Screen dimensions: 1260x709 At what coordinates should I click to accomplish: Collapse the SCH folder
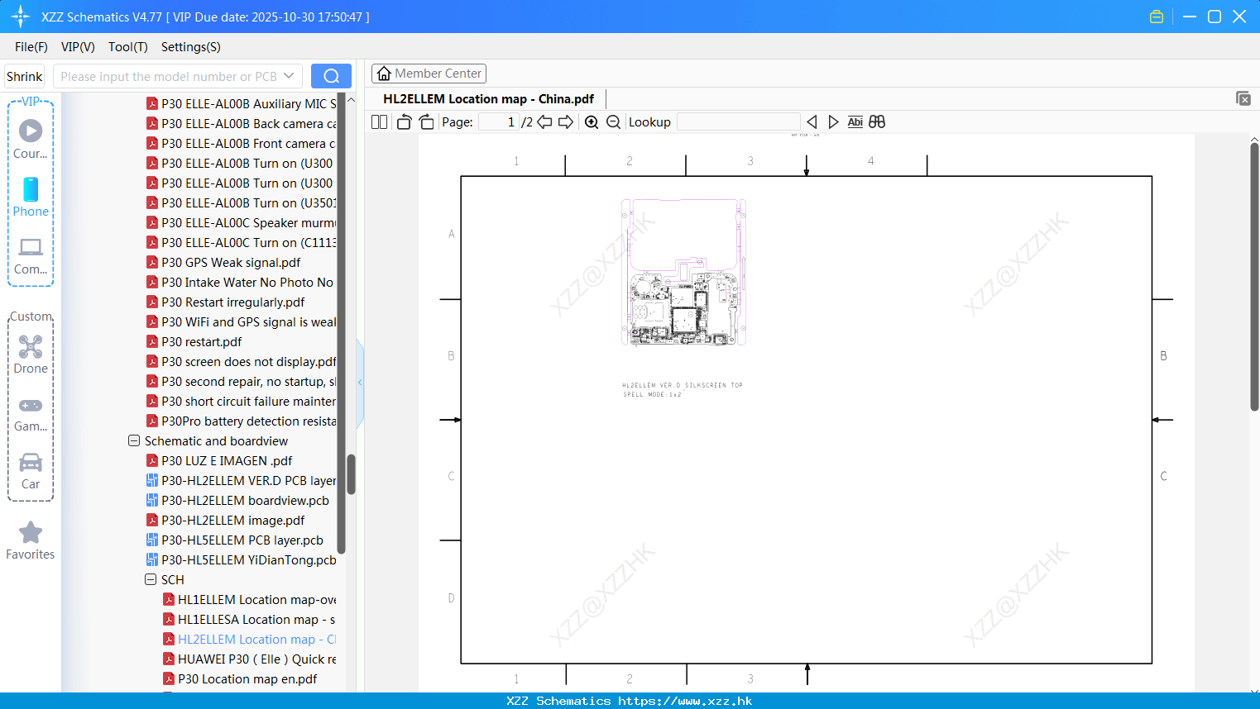pyautogui.click(x=151, y=580)
